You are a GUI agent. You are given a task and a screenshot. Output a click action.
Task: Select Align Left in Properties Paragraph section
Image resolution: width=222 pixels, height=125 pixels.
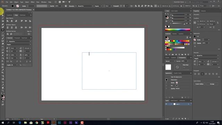(195, 74)
